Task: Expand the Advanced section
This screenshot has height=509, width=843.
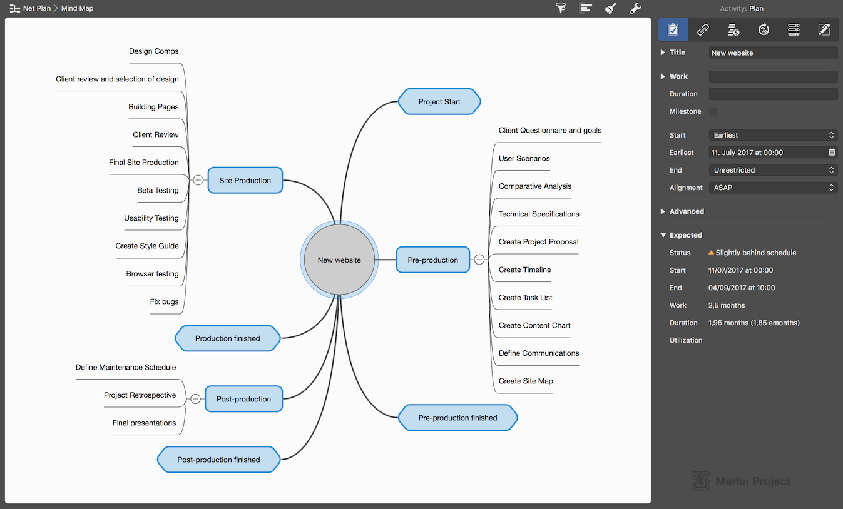Action: (x=663, y=211)
